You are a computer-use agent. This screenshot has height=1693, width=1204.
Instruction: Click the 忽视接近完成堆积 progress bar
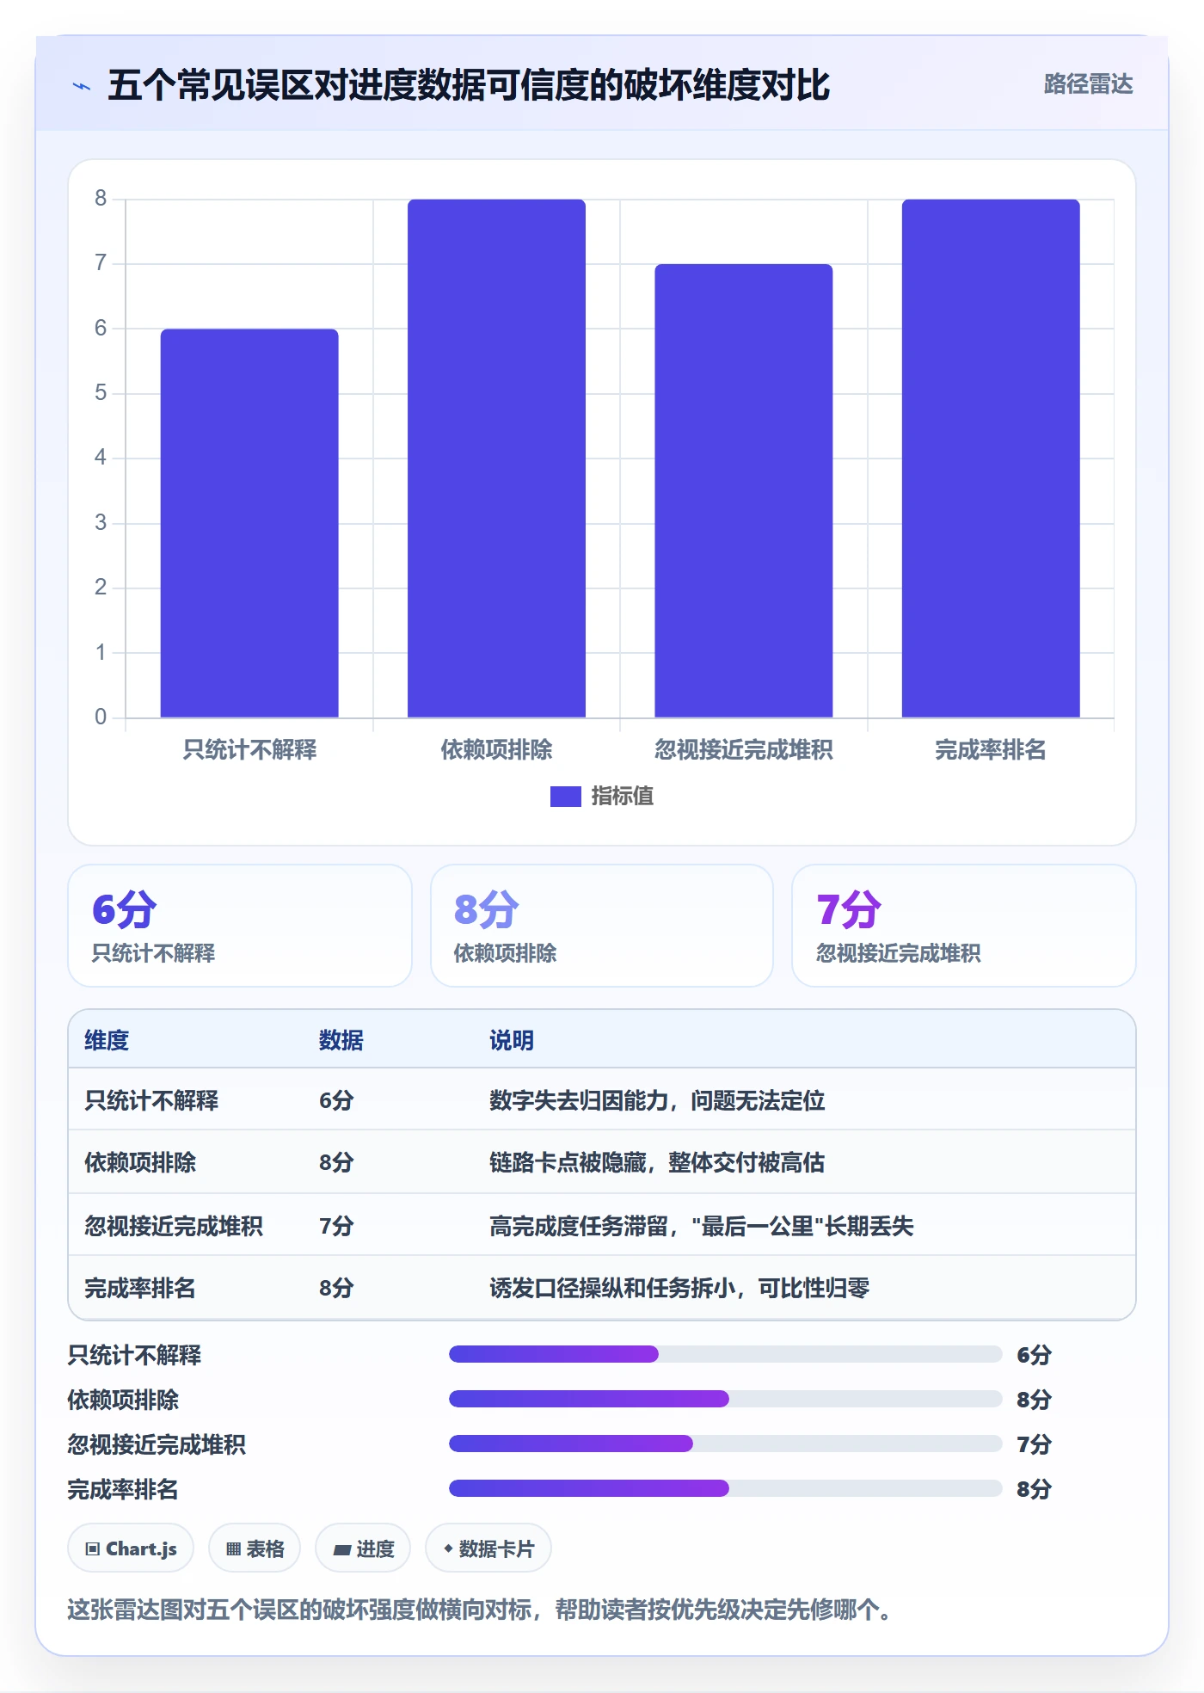[726, 1444]
